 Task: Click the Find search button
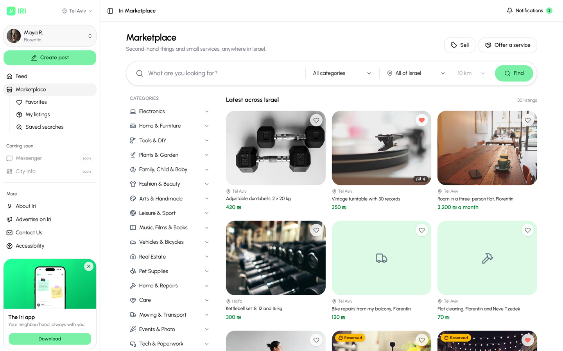pos(514,73)
